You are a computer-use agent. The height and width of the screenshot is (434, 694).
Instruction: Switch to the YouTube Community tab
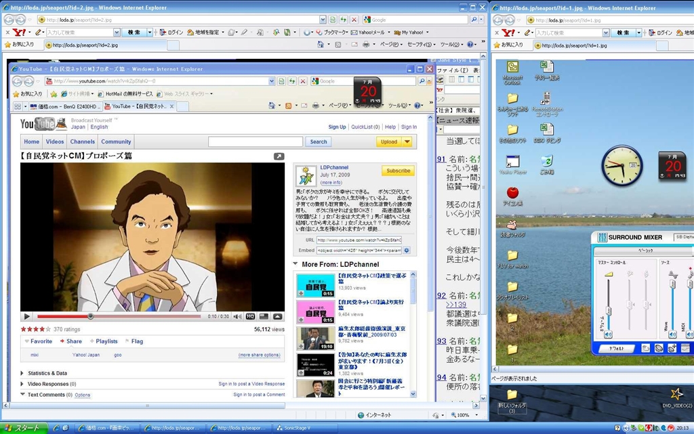[x=116, y=142]
